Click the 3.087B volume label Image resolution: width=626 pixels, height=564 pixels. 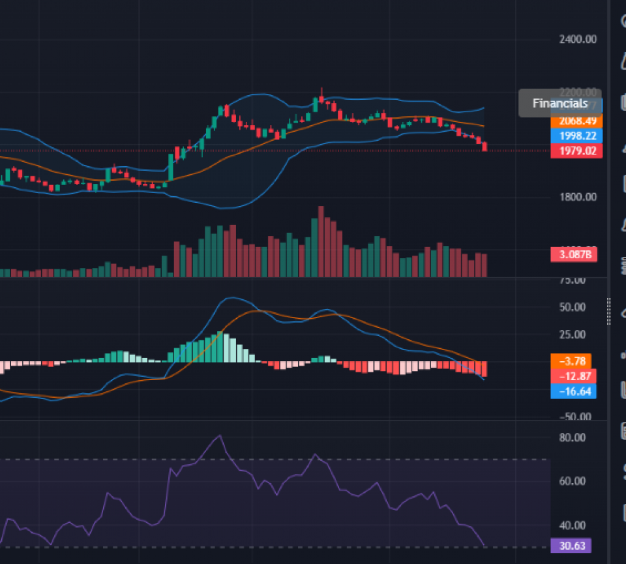pyautogui.click(x=574, y=254)
